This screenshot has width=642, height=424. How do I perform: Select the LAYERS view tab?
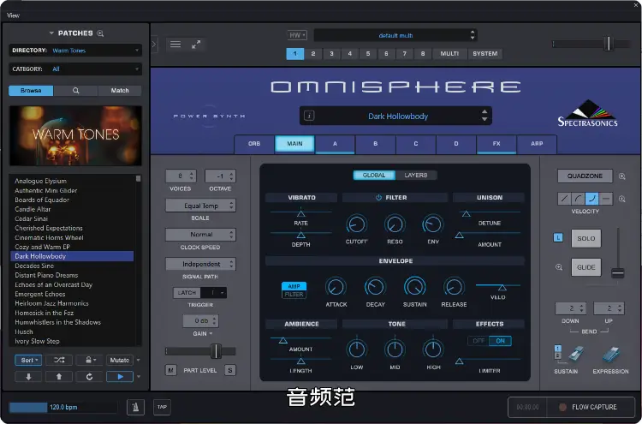pos(416,175)
